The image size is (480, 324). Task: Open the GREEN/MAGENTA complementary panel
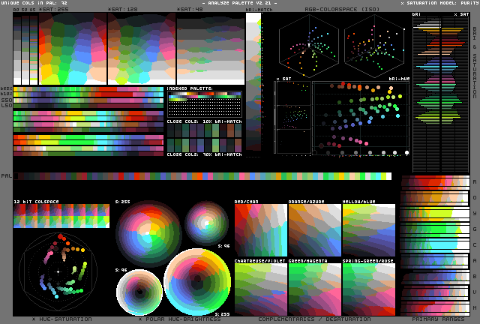click(315, 289)
